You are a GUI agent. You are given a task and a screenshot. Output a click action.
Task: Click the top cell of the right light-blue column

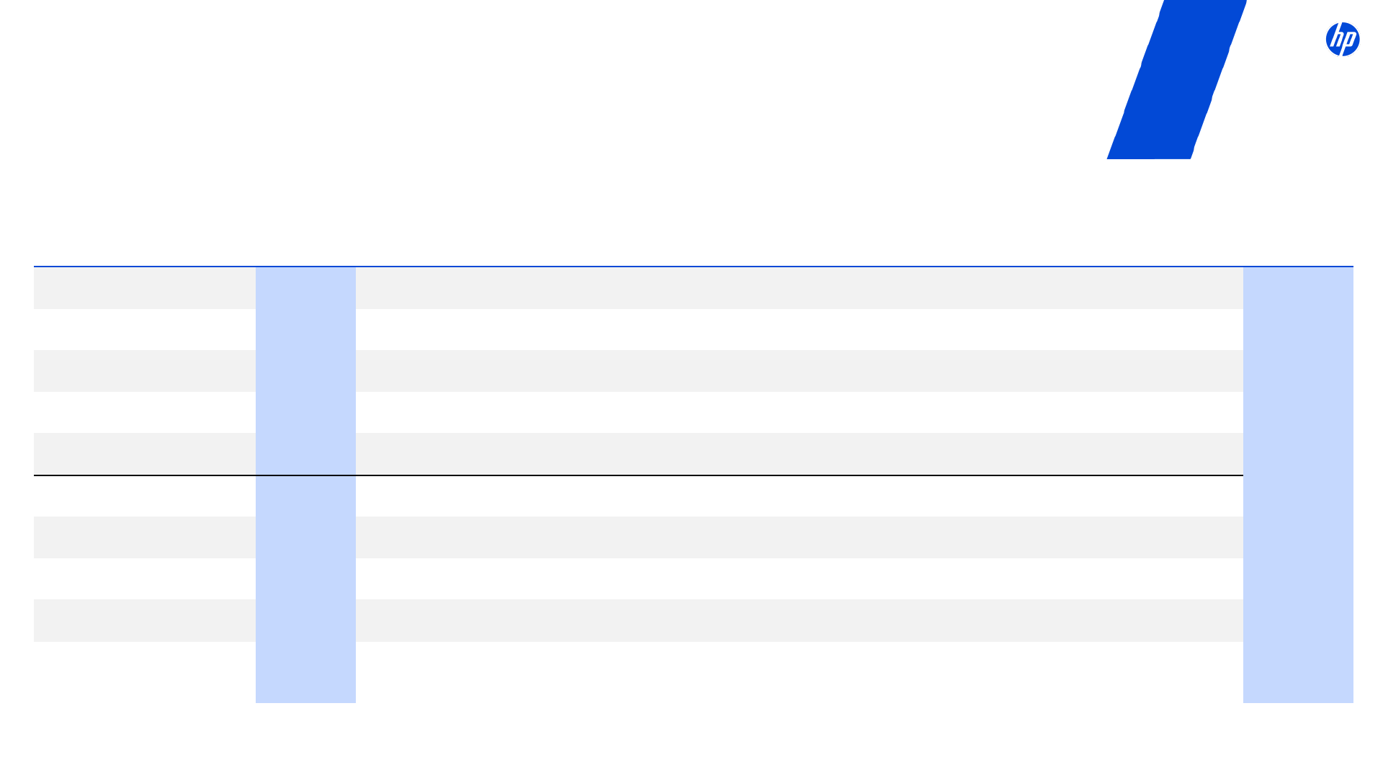pyautogui.click(x=1298, y=288)
